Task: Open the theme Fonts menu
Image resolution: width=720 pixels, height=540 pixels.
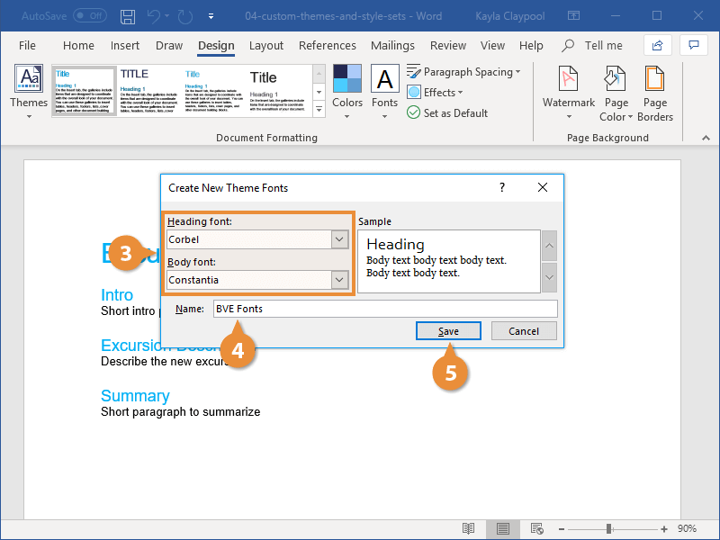Action: [384, 92]
